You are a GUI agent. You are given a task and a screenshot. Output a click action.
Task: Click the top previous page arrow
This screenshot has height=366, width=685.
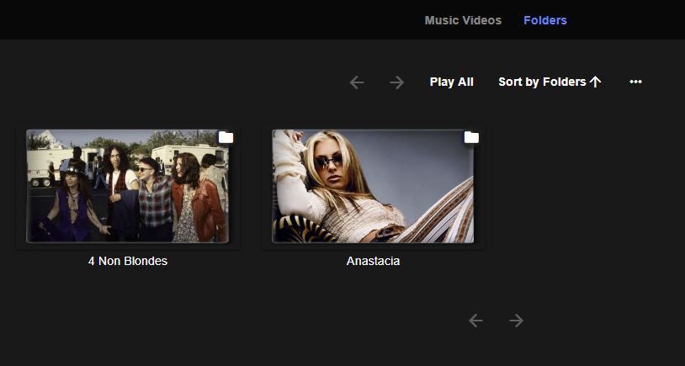pyautogui.click(x=357, y=82)
